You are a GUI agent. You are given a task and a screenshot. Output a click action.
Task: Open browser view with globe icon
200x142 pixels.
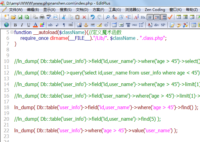[6, 25]
